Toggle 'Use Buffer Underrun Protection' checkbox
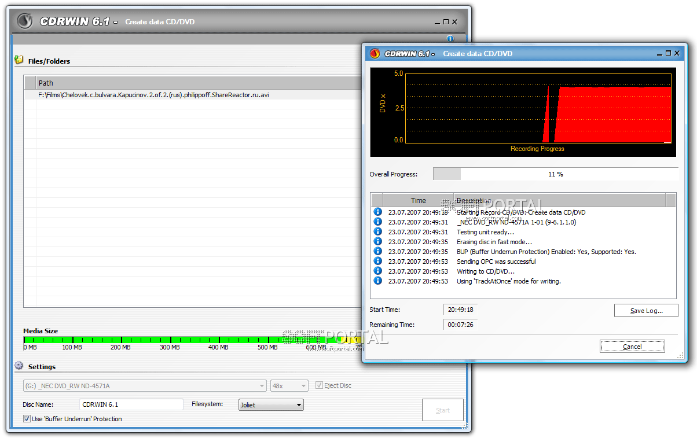Viewport: 697px width, 438px height. click(27, 418)
